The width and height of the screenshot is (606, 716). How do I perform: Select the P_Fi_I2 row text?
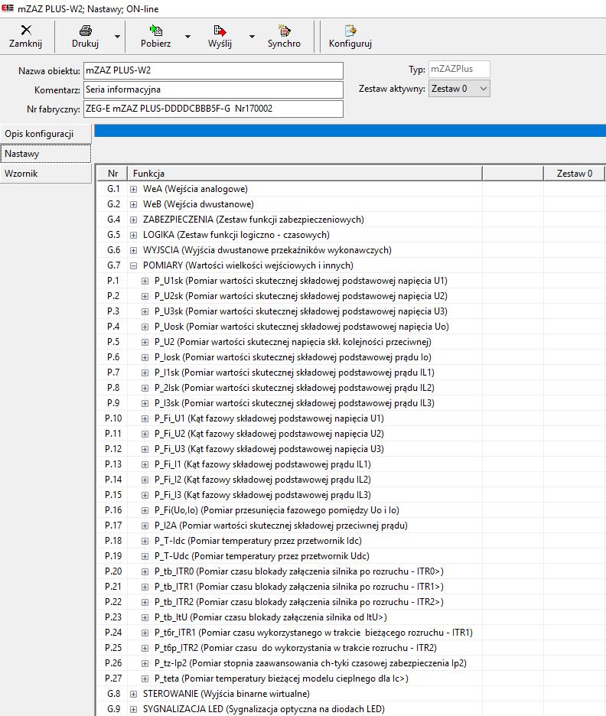[x=262, y=480]
